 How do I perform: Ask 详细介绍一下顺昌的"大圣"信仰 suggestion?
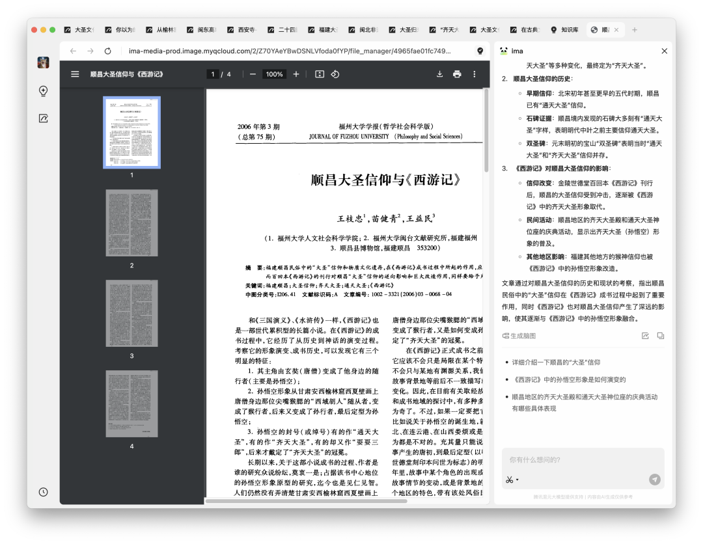click(556, 362)
